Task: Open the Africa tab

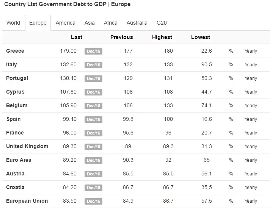Action: click(111, 23)
